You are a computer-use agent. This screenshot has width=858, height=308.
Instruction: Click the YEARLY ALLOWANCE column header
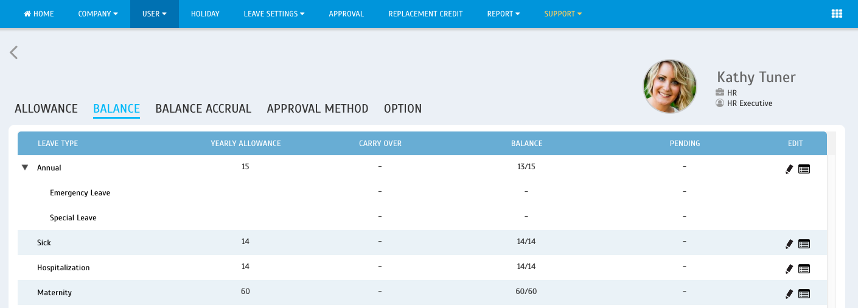246,144
